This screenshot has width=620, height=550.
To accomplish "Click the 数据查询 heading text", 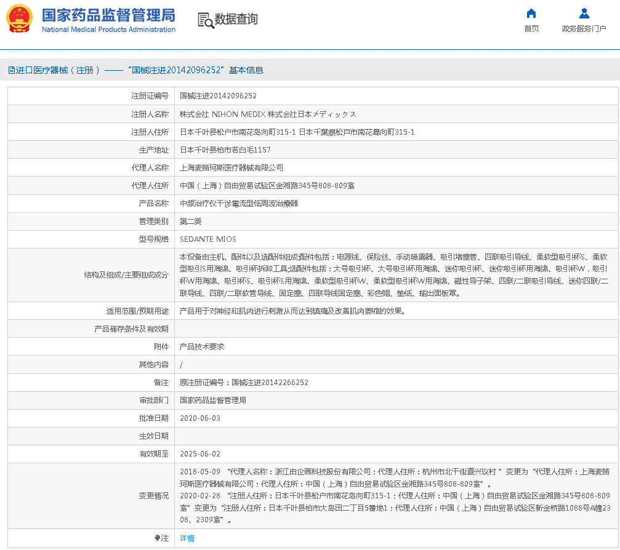I will [236, 19].
